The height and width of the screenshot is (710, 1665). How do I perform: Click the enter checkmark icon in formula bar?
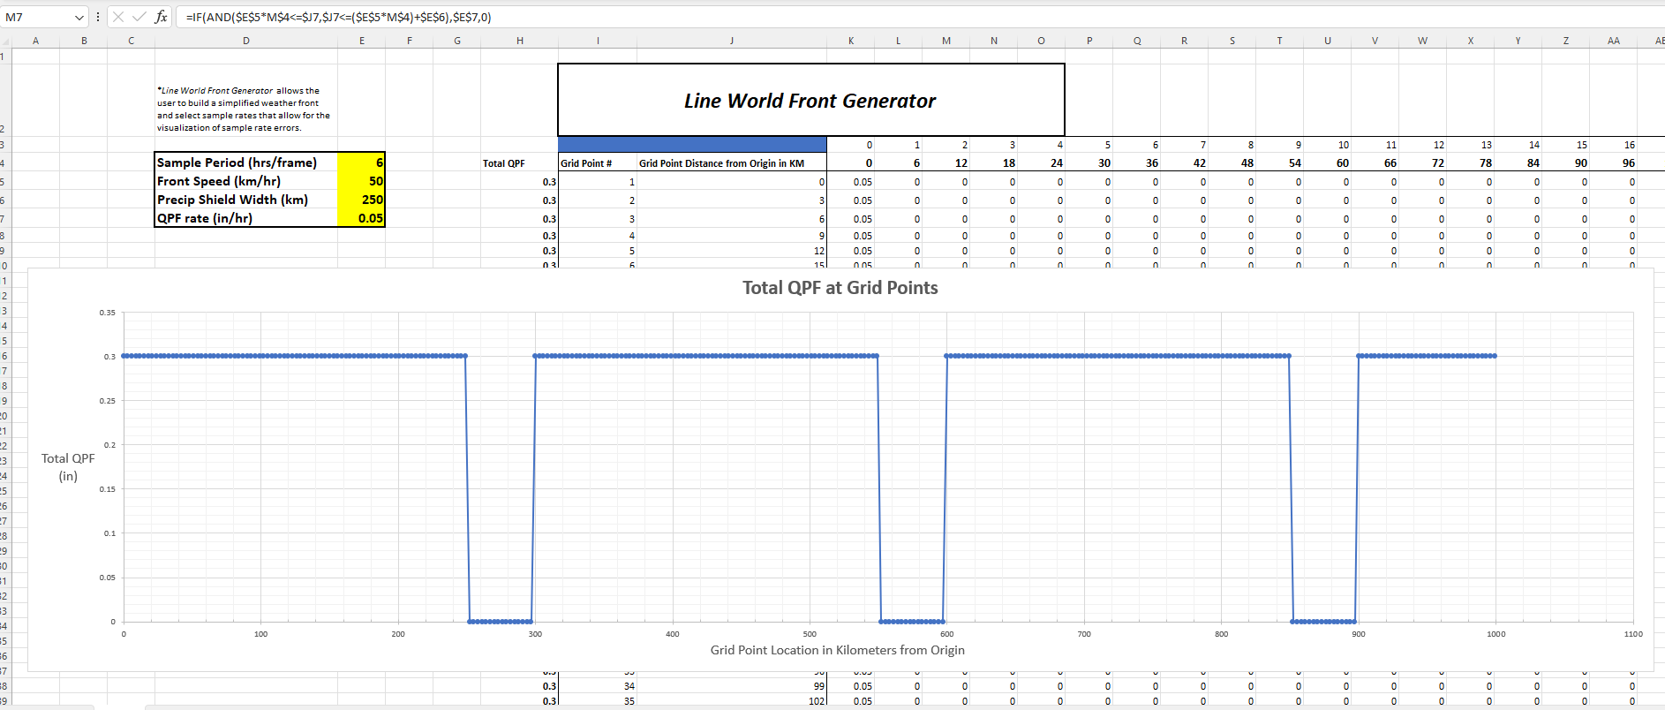coord(139,17)
